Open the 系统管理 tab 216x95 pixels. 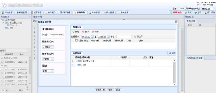(123, 12)
